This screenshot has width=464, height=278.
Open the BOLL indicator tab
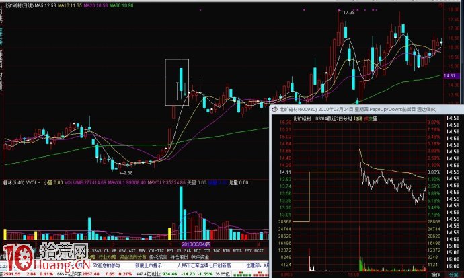tap(237, 251)
